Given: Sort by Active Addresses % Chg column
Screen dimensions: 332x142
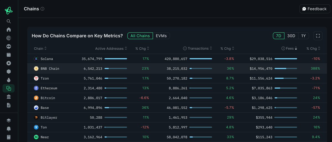Looking at the screenshot, I should [x=142, y=49].
